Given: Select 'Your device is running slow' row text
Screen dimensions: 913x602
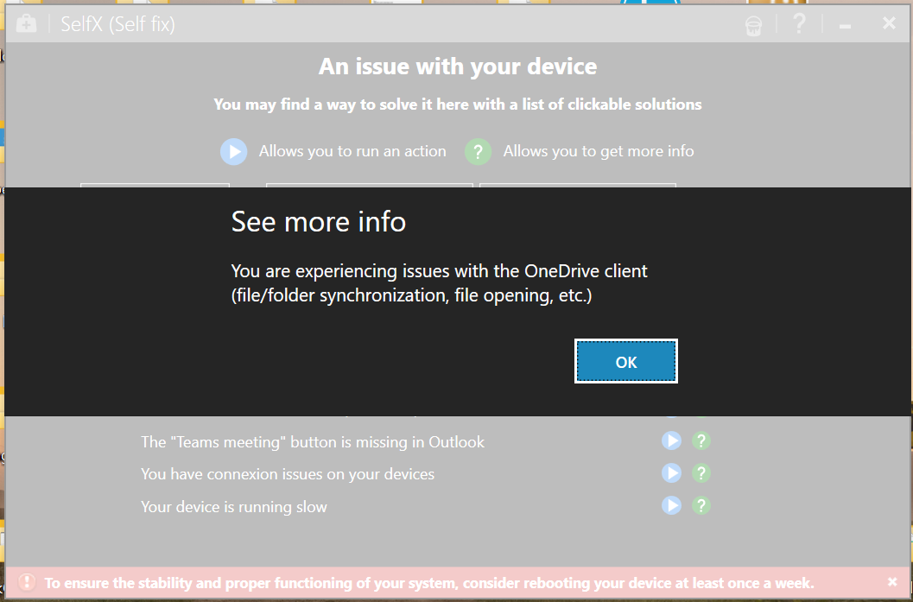Looking at the screenshot, I should point(233,506).
